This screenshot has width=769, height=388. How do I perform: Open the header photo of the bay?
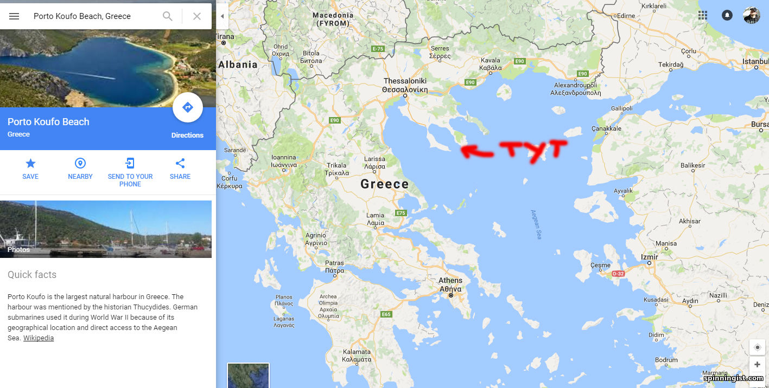pyautogui.click(x=108, y=68)
